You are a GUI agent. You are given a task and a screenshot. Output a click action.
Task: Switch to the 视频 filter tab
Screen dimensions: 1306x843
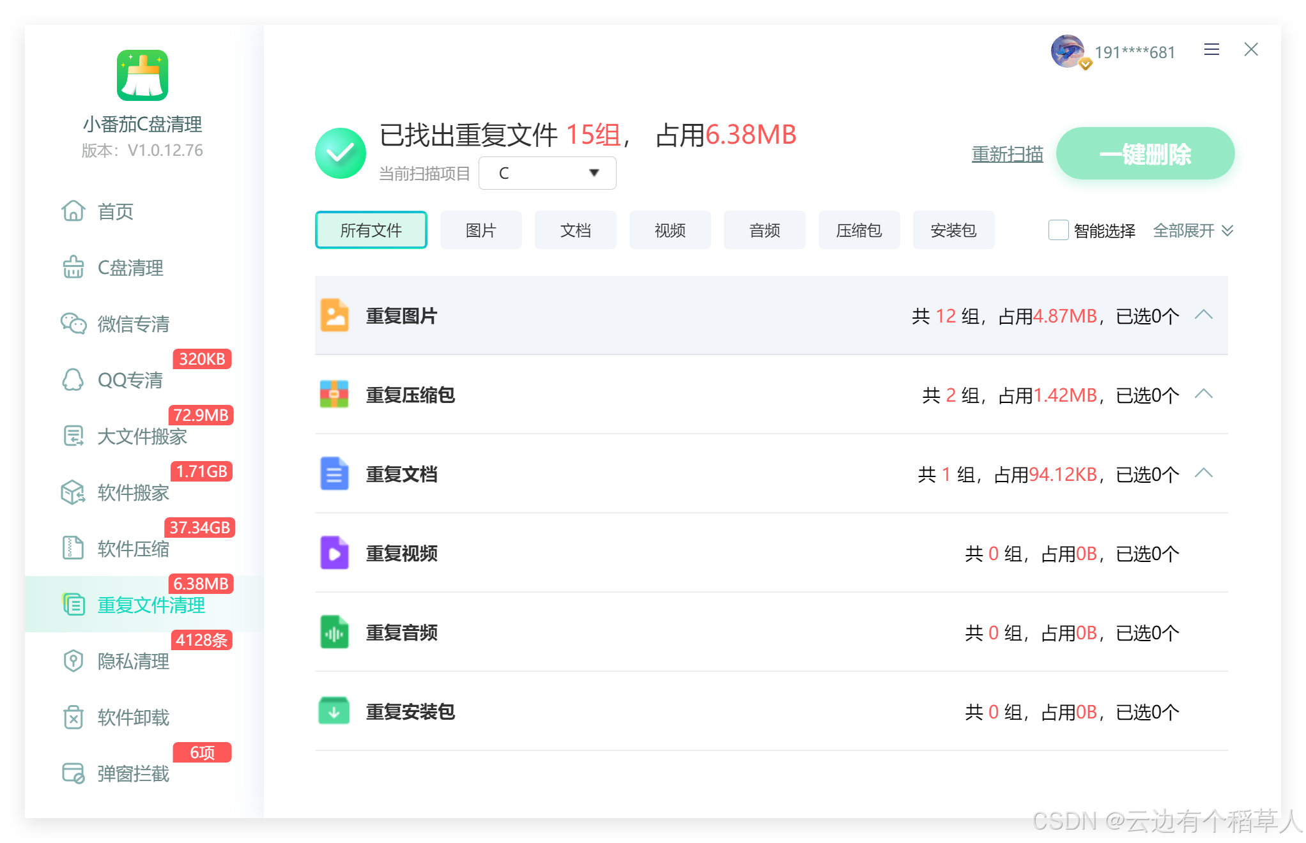click(x=670, y=231)
